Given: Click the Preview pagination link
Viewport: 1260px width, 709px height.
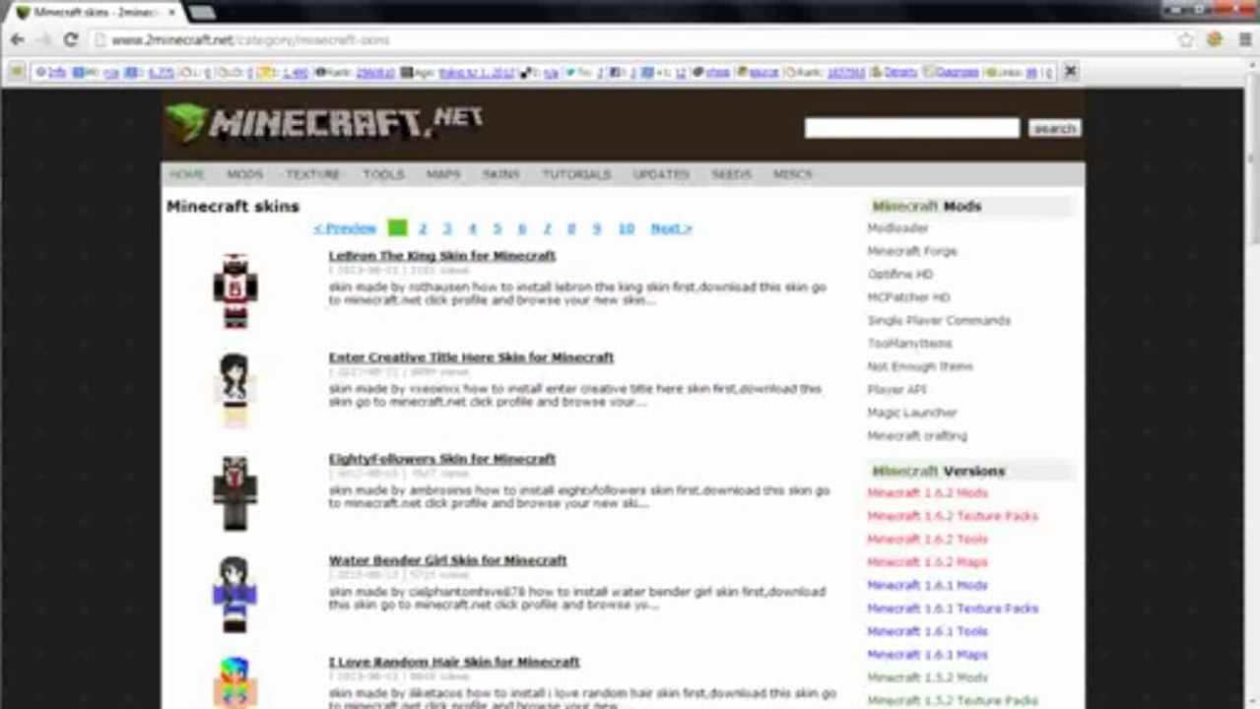Looking at the screenshot, I should coord(345,228).
